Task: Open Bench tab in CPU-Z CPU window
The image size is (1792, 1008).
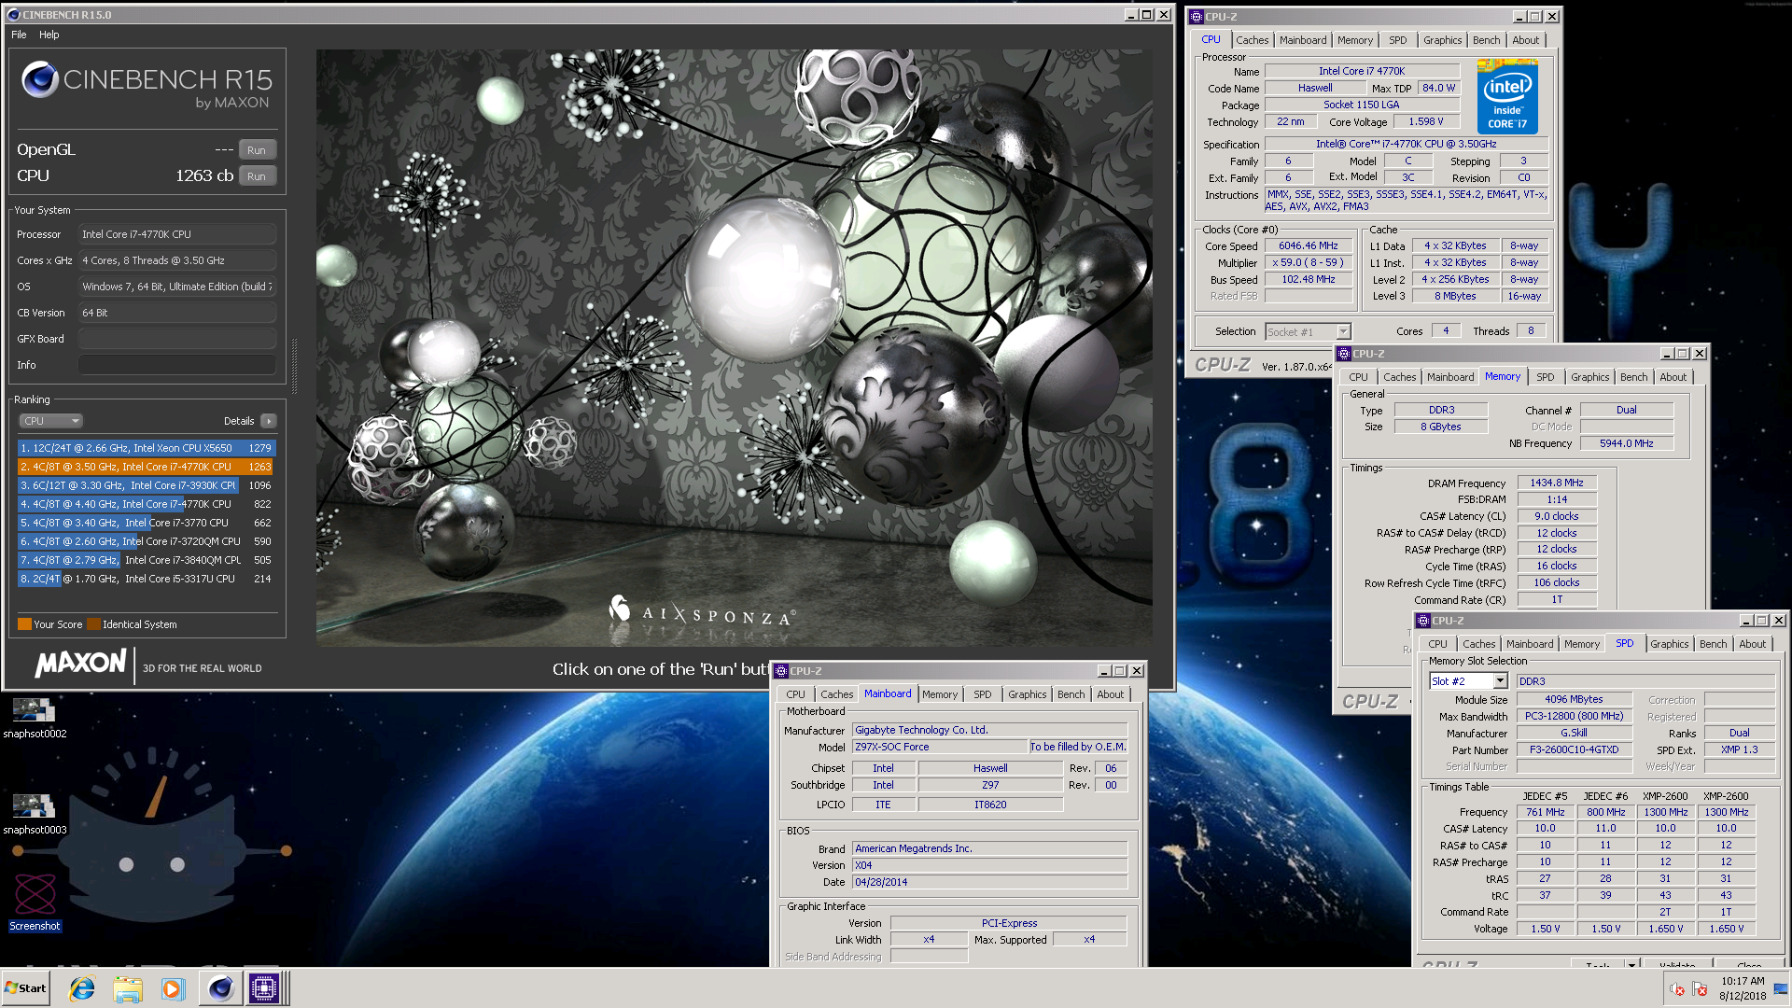Action: [1486, 40]
